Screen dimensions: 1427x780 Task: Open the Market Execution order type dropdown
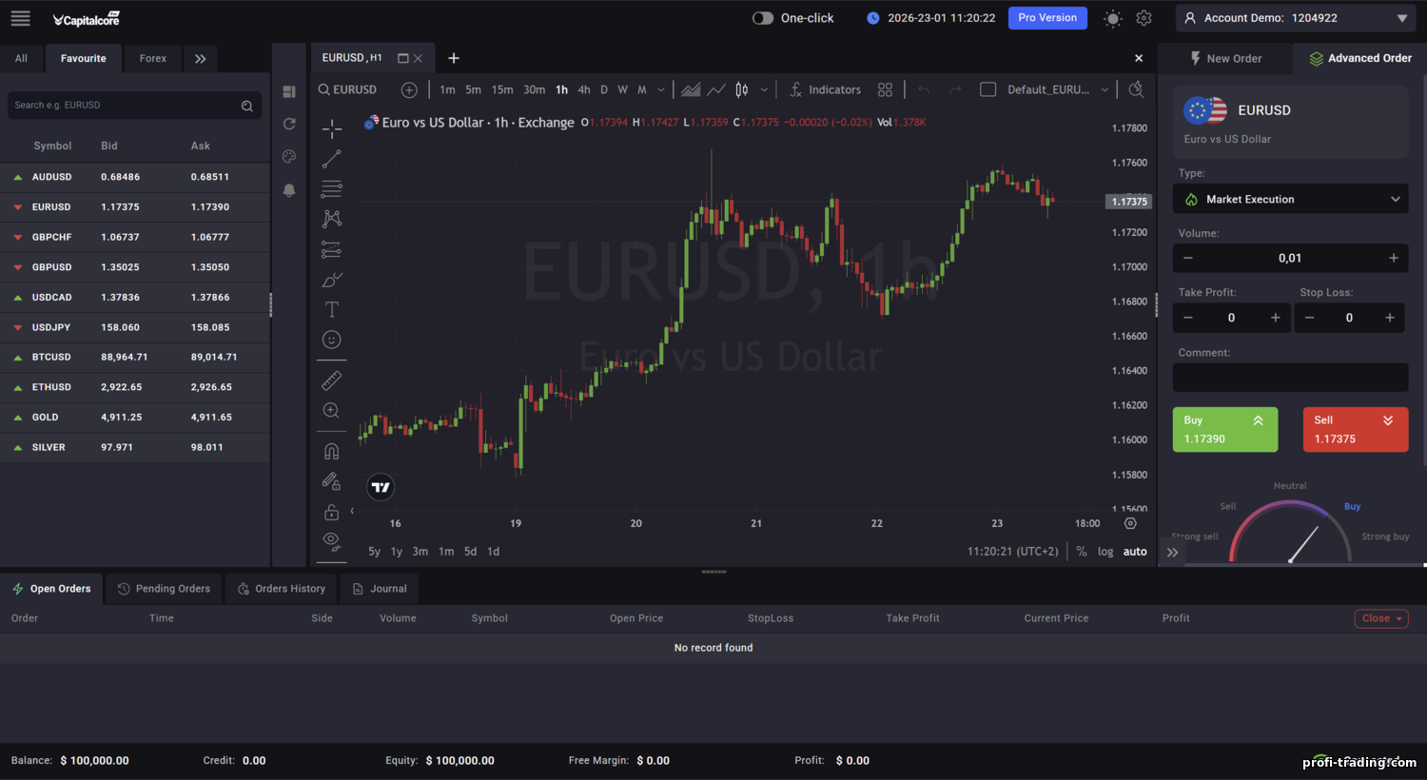[x=1290, y=199]
